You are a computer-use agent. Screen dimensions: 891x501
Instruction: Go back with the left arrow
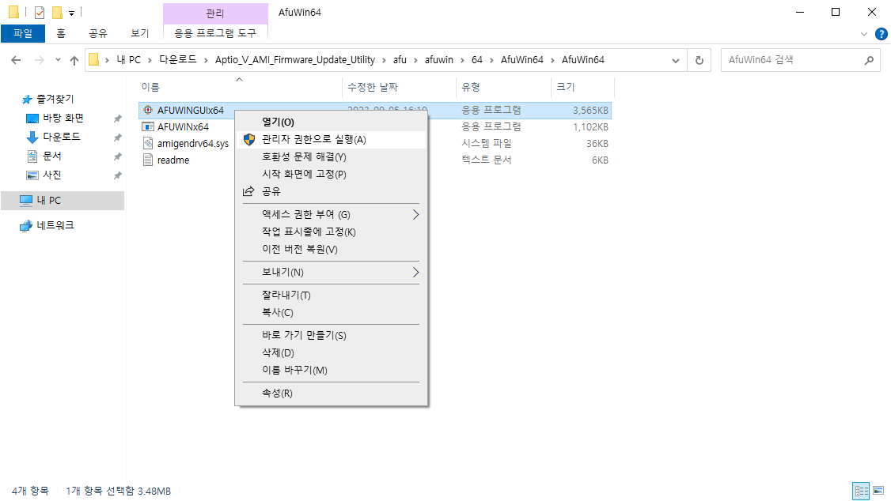(x=16, y=60)
